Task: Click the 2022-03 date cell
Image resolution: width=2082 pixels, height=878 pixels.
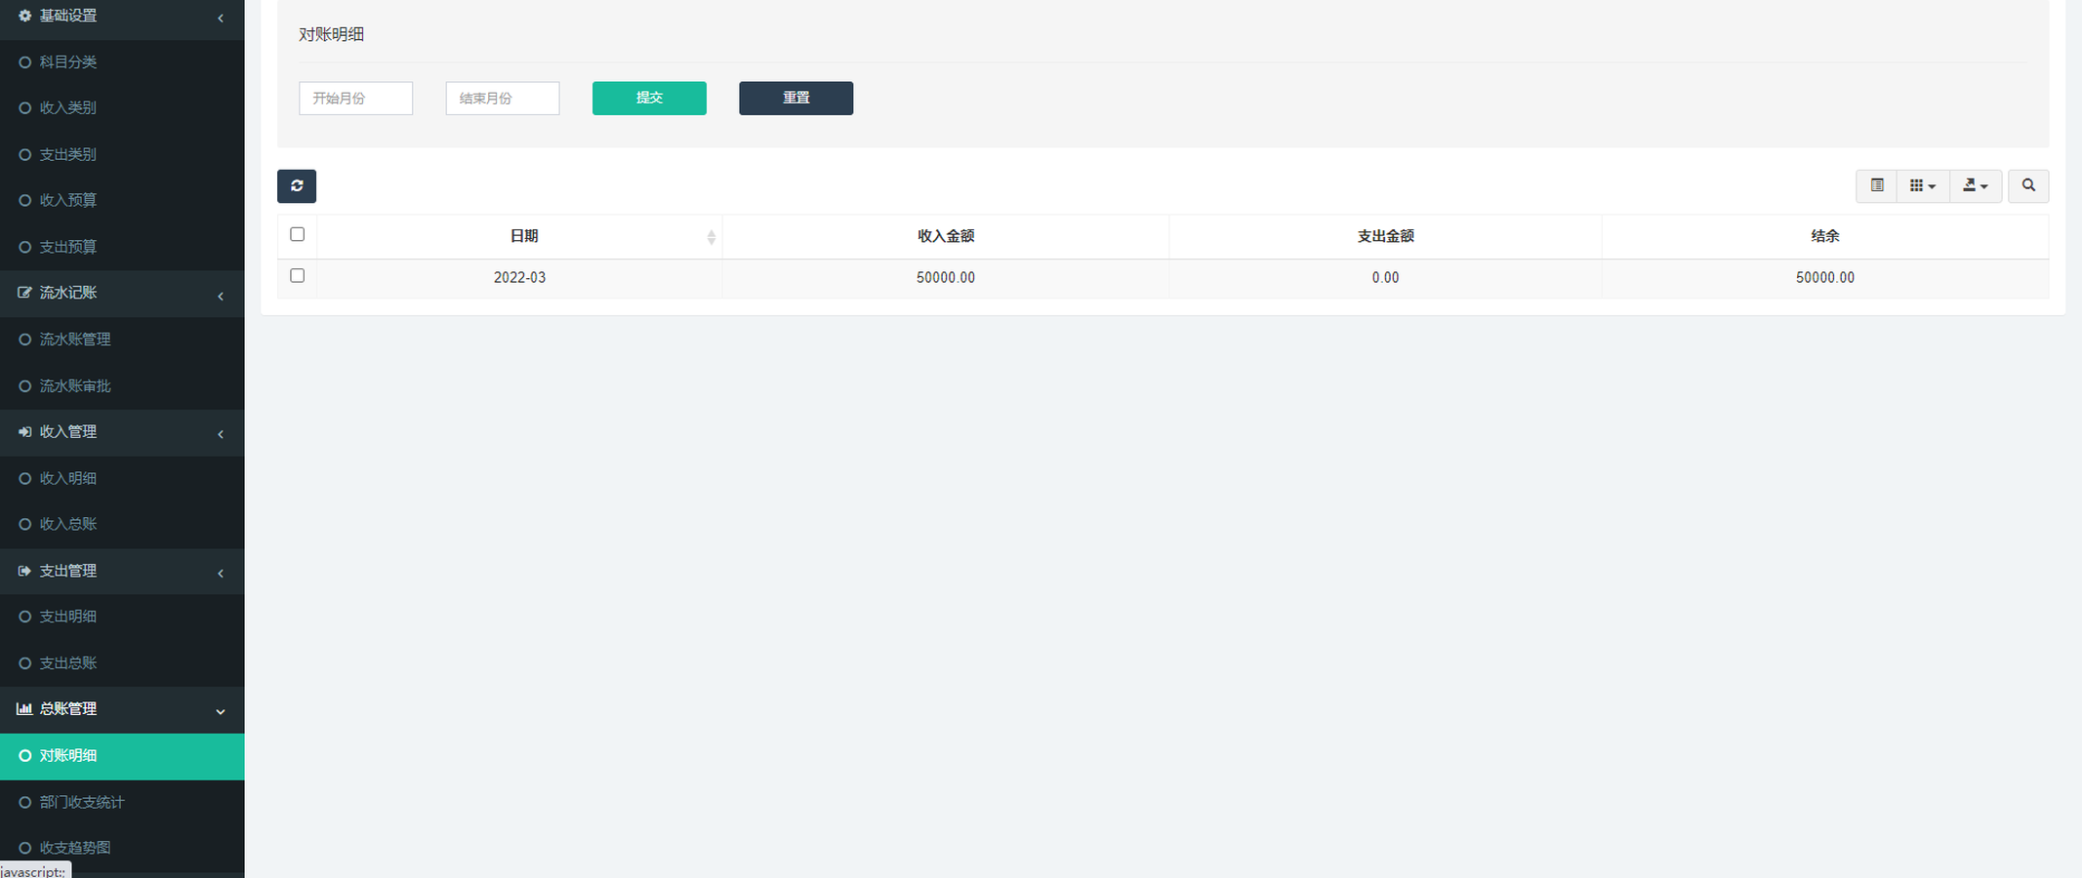Action: pyautogui.click(x=519, y=278)
